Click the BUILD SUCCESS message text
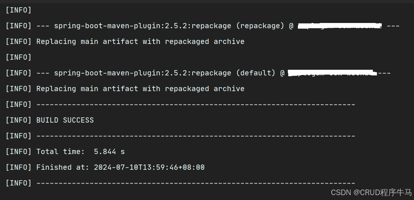This screenshot has height=200, width=414. [65, 120]
